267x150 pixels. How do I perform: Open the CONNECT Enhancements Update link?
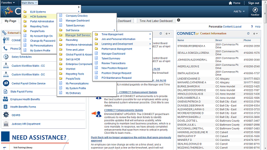tap(123, 110)
